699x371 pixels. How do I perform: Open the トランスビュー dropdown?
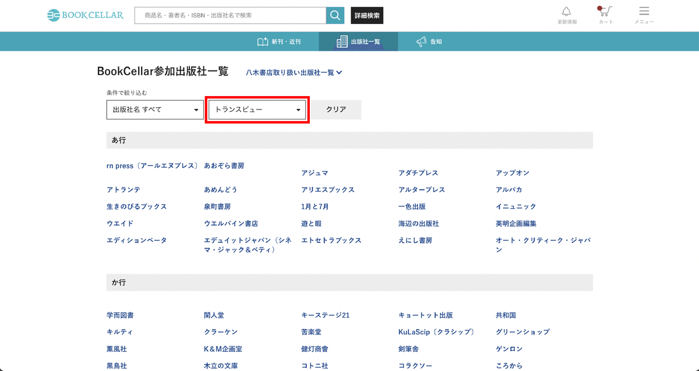[x=257, y=109]
